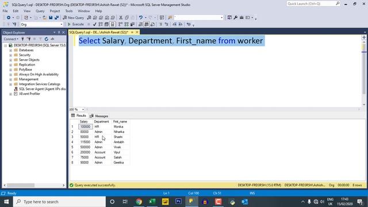The height and width of the screenshot is (207, 368).
Task: Click the New Query toolbar button
Action: 74,18
